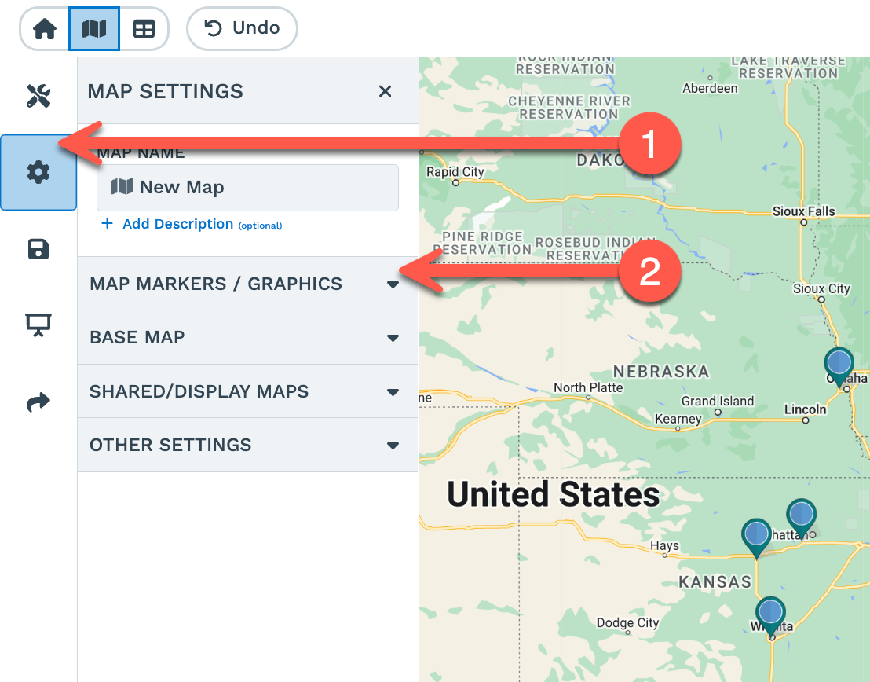The height and width of the screenshot is (682, 870).
Task: Expand Map Markers / Graphics section
Action: [x=247, y=284]
